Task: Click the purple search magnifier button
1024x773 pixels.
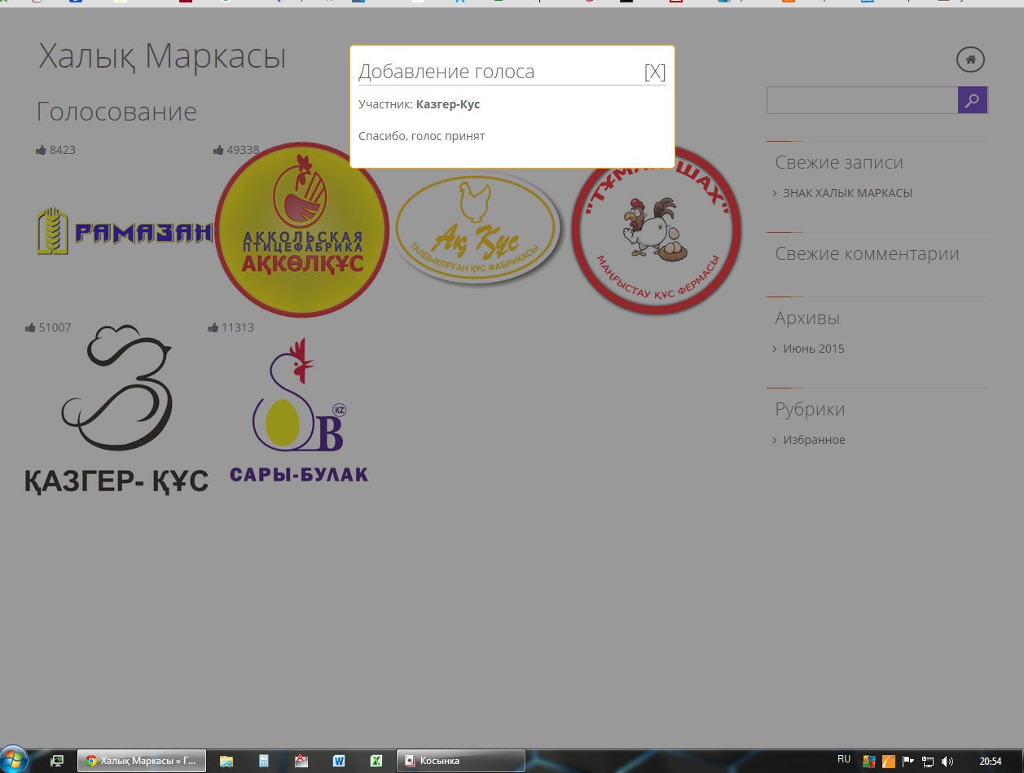Action: tap(973, 100)
